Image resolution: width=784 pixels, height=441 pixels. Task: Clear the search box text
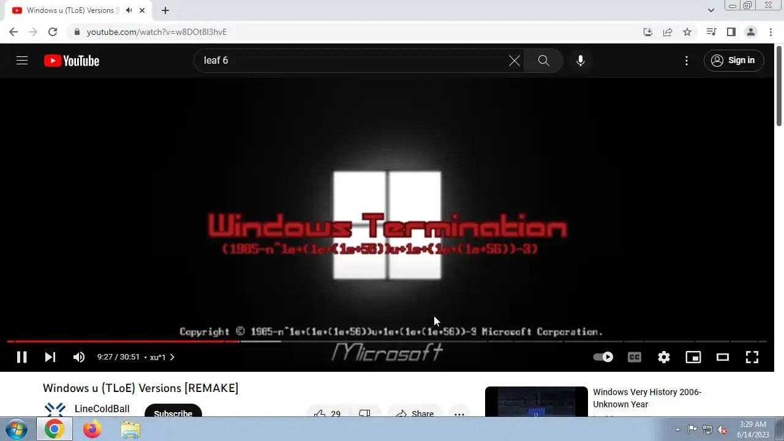click(514, 61)
